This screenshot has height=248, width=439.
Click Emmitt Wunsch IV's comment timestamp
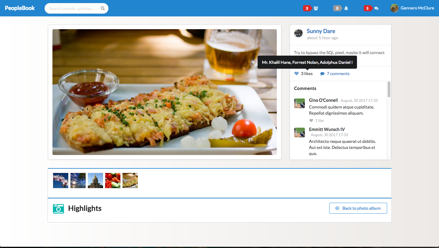tap(330, 135)
